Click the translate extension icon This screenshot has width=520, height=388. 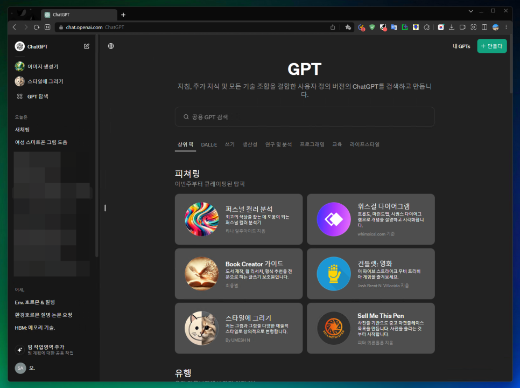tap(393, 27)
